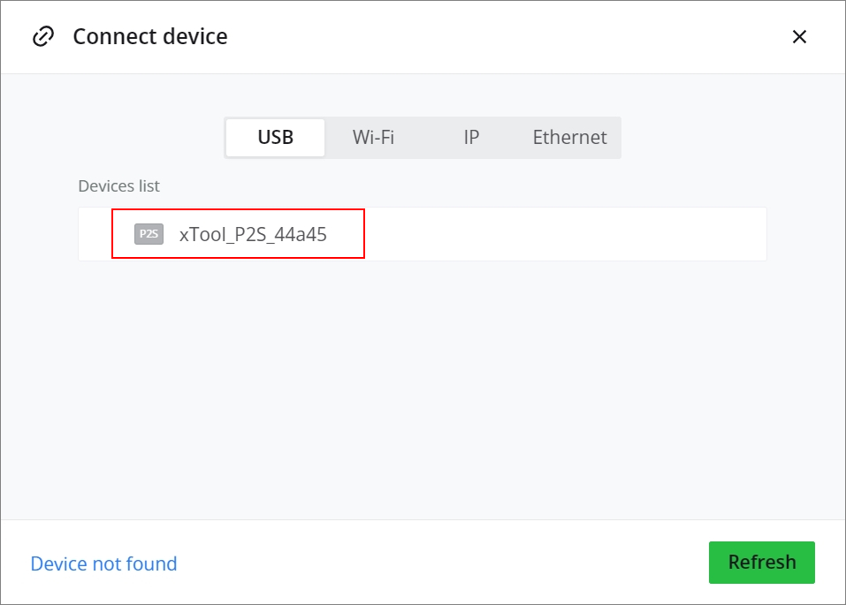This screenshot has height=605, width=846.
Task: Click the Connect device title text
Action: (x=150, y=36)
